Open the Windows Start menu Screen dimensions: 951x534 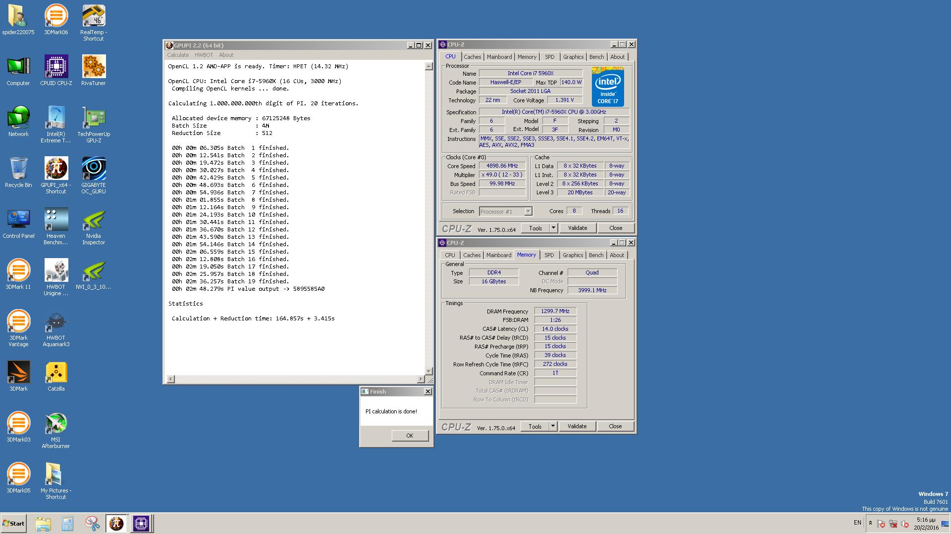click(13, 524)
